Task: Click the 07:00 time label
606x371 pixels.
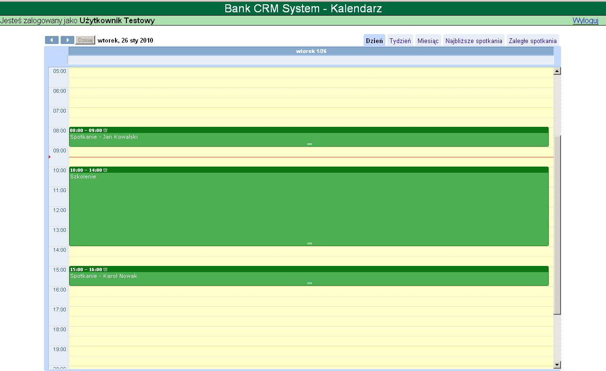Action: (60, 111)
